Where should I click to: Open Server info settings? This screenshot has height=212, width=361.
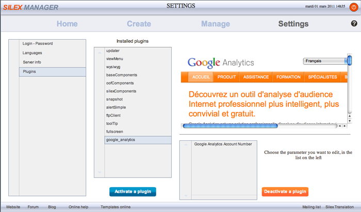53,62
